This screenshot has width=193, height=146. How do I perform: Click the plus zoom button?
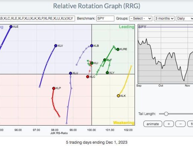click(169, 124)
